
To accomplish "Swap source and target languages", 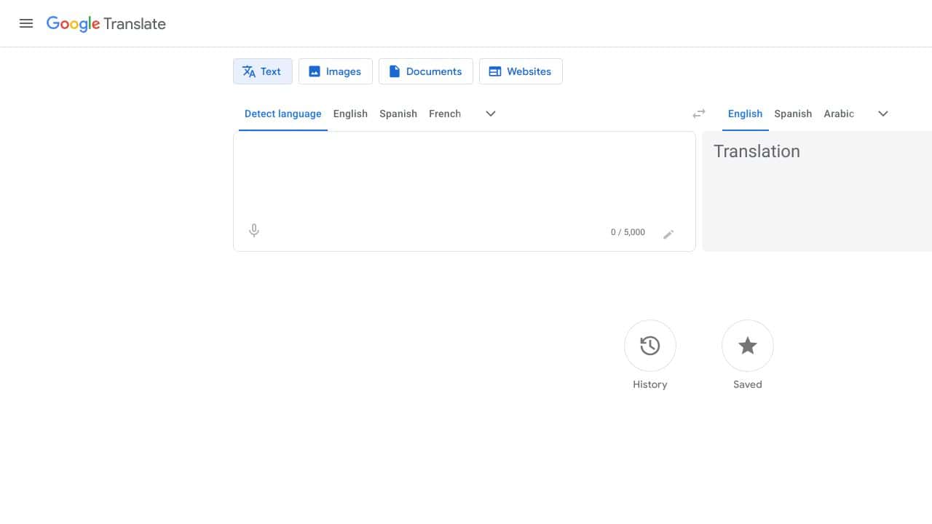I will (699, 114).
